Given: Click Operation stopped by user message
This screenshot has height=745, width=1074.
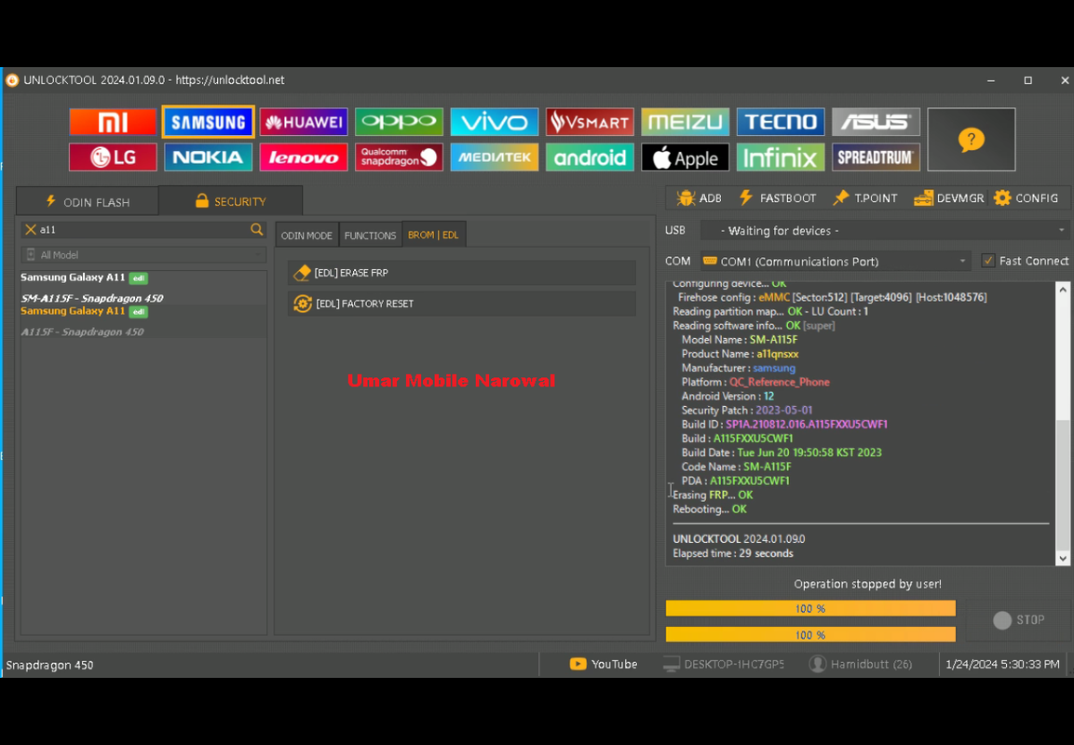Looking at the screenshot, I should [867, 584].
